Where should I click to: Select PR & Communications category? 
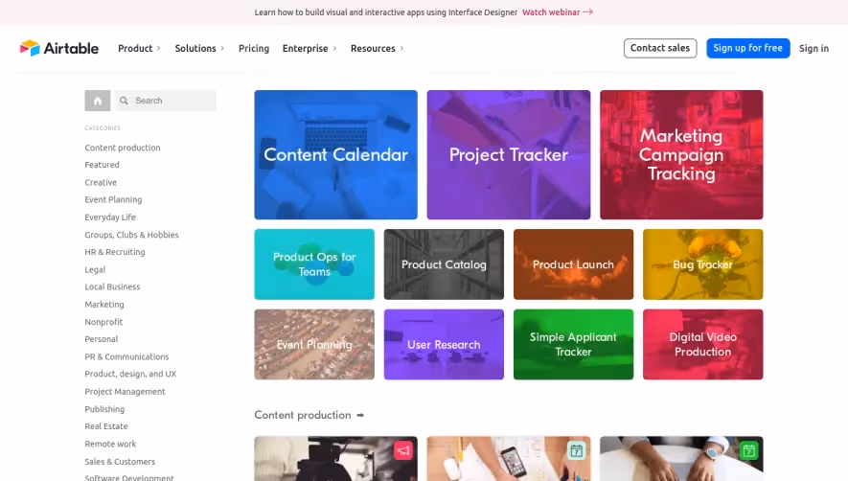pos(126,356)
